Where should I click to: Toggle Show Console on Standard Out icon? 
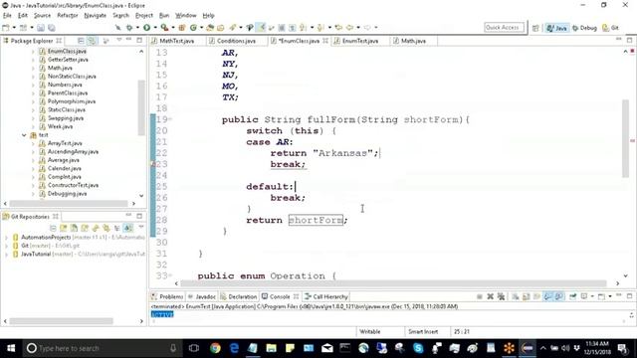coord(548,296)
